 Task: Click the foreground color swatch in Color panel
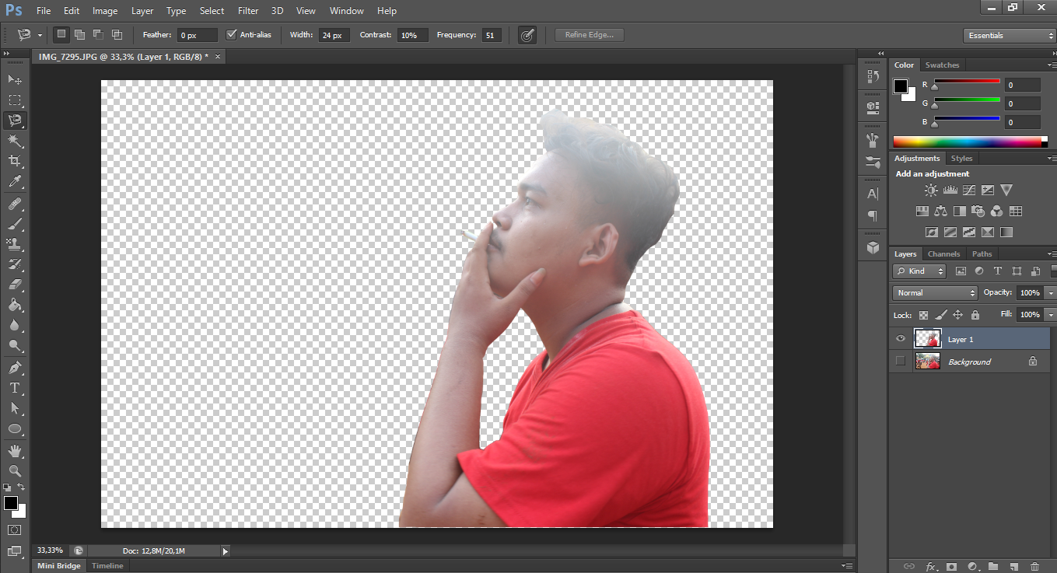click(x=901, y=86)
